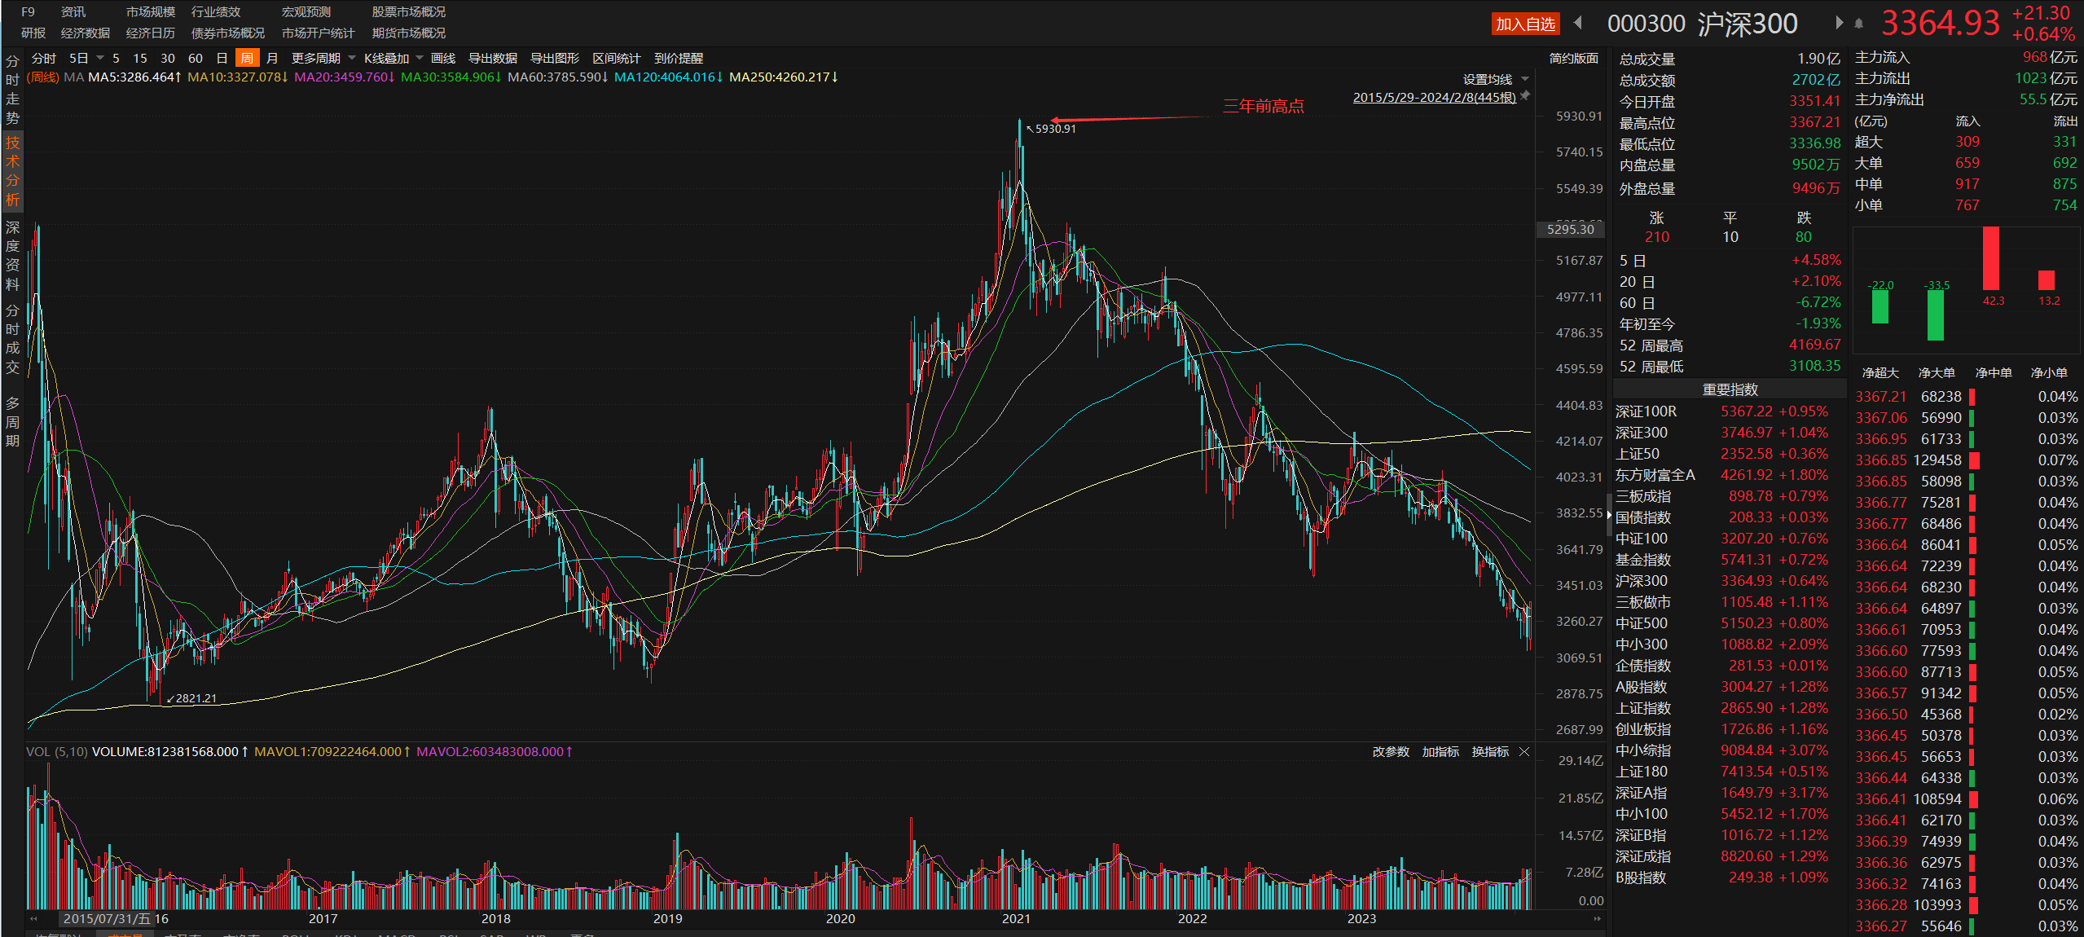Open 宏观预测 in top menu
The width and height of the screenshot is (2084, 937).
(306, 11)
